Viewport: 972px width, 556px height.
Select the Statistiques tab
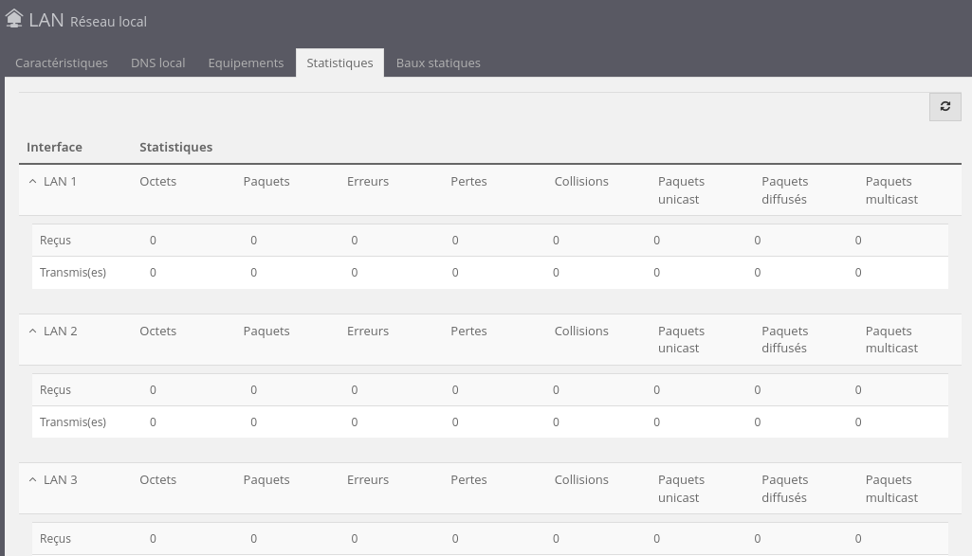click(x=339, y=63)
